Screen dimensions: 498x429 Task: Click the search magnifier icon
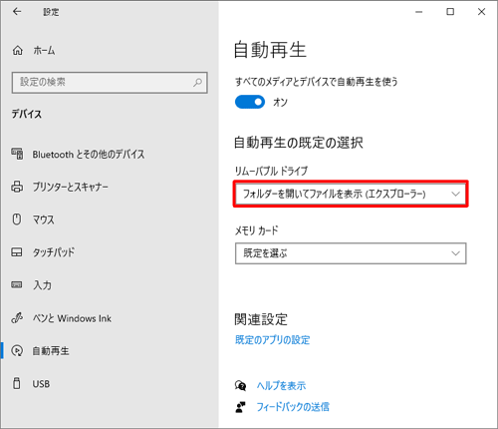click(197, 82)
